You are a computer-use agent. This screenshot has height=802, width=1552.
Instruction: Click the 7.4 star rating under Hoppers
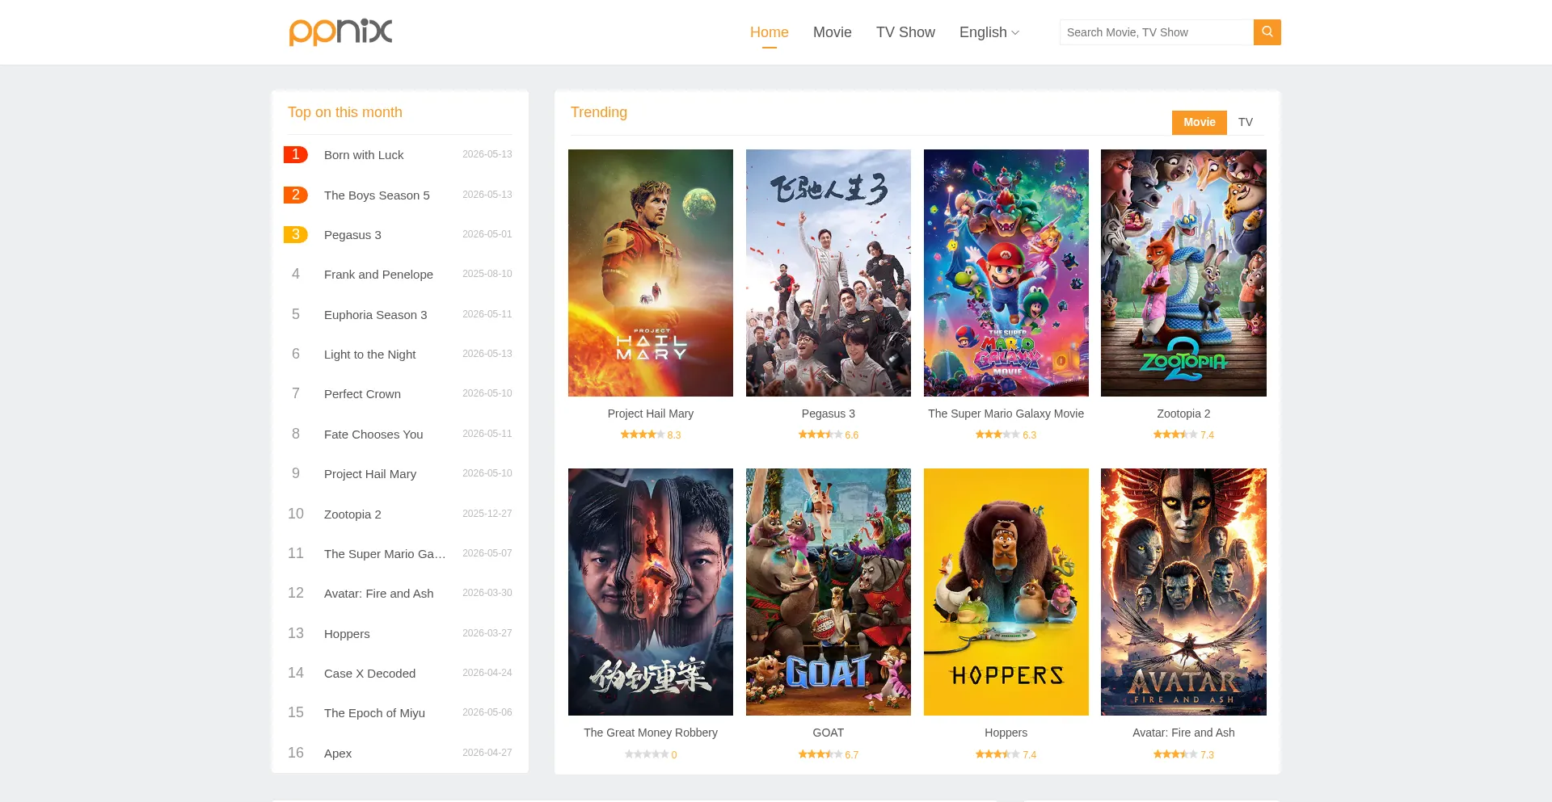click(1006, 754)
